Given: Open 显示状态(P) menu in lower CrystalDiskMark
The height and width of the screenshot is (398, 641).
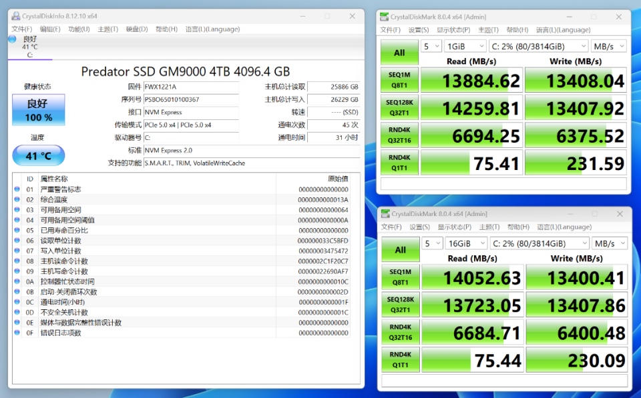Looking at the screenshot, I should (454, 227).
